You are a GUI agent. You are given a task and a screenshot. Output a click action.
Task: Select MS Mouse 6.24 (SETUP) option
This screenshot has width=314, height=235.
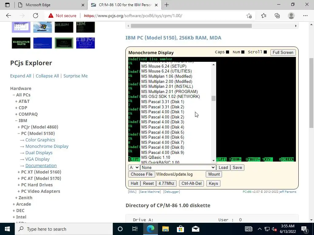[164, 66]
